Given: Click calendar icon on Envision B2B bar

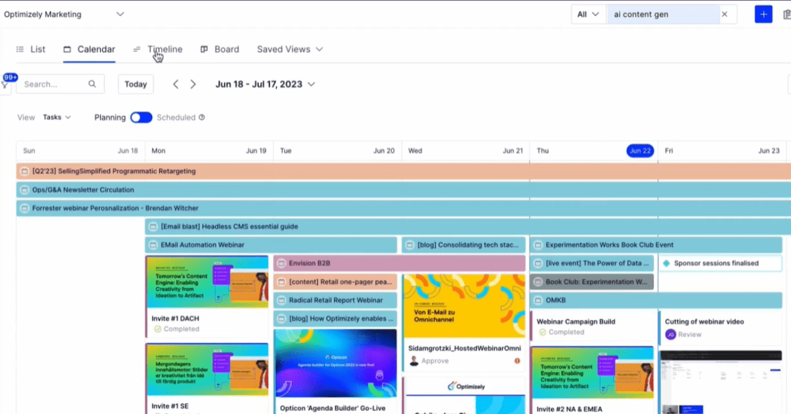Looking at the screenshot, I should coord(282,263).
